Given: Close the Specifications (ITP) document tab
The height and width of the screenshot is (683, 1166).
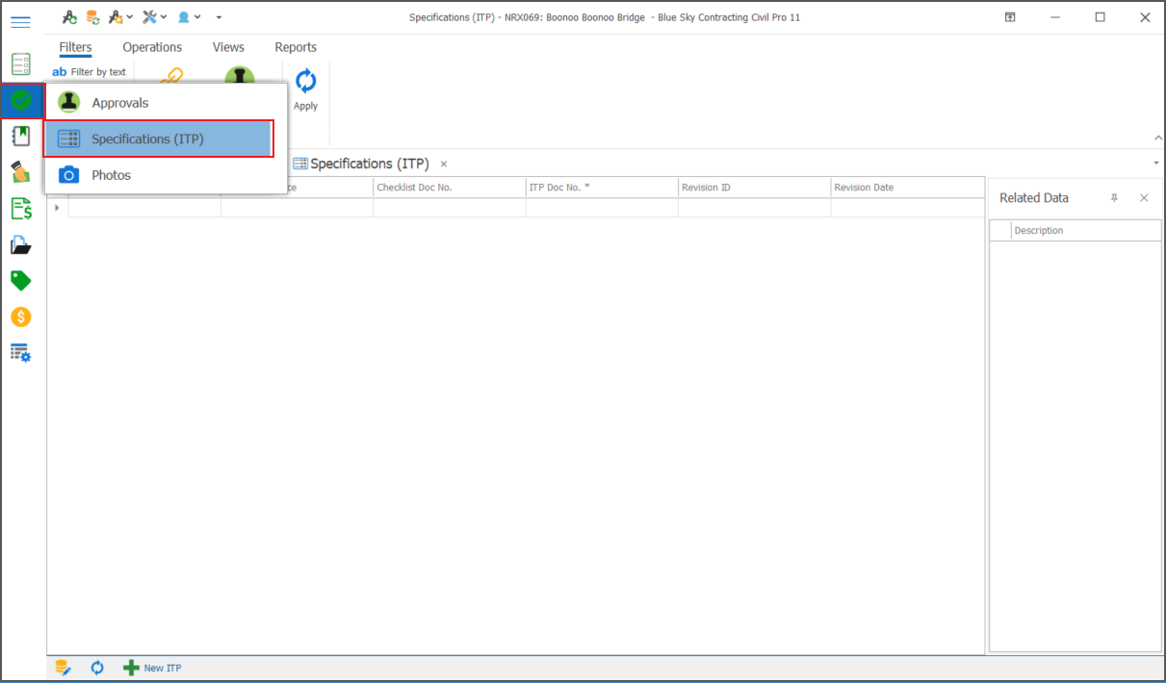Looking at the screenshot, I should [444, 164].
